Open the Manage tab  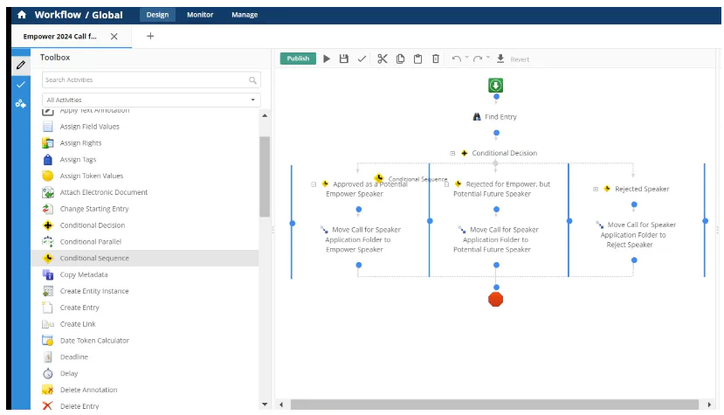[x=245, y=15]
